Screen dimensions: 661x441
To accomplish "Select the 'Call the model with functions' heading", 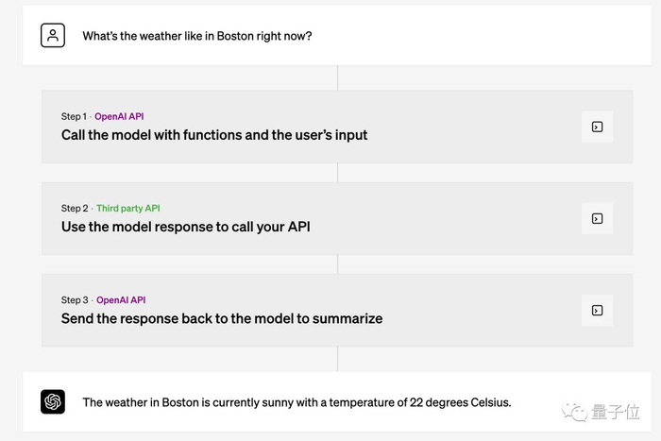I will [x=214, y=135].
